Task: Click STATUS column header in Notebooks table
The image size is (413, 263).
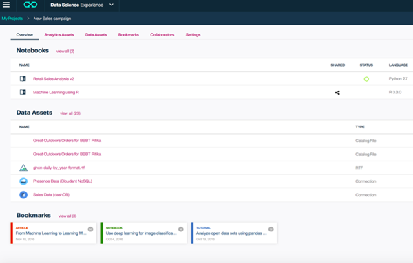Action: pyautogui.click(x=366, y=65)
